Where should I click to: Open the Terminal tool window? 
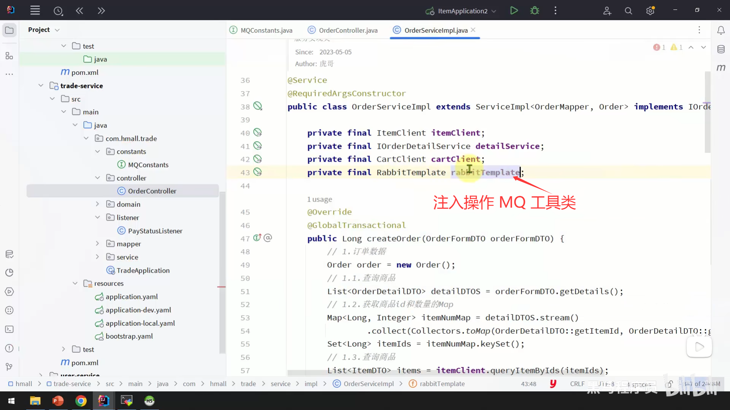click(x=9, y=329)
